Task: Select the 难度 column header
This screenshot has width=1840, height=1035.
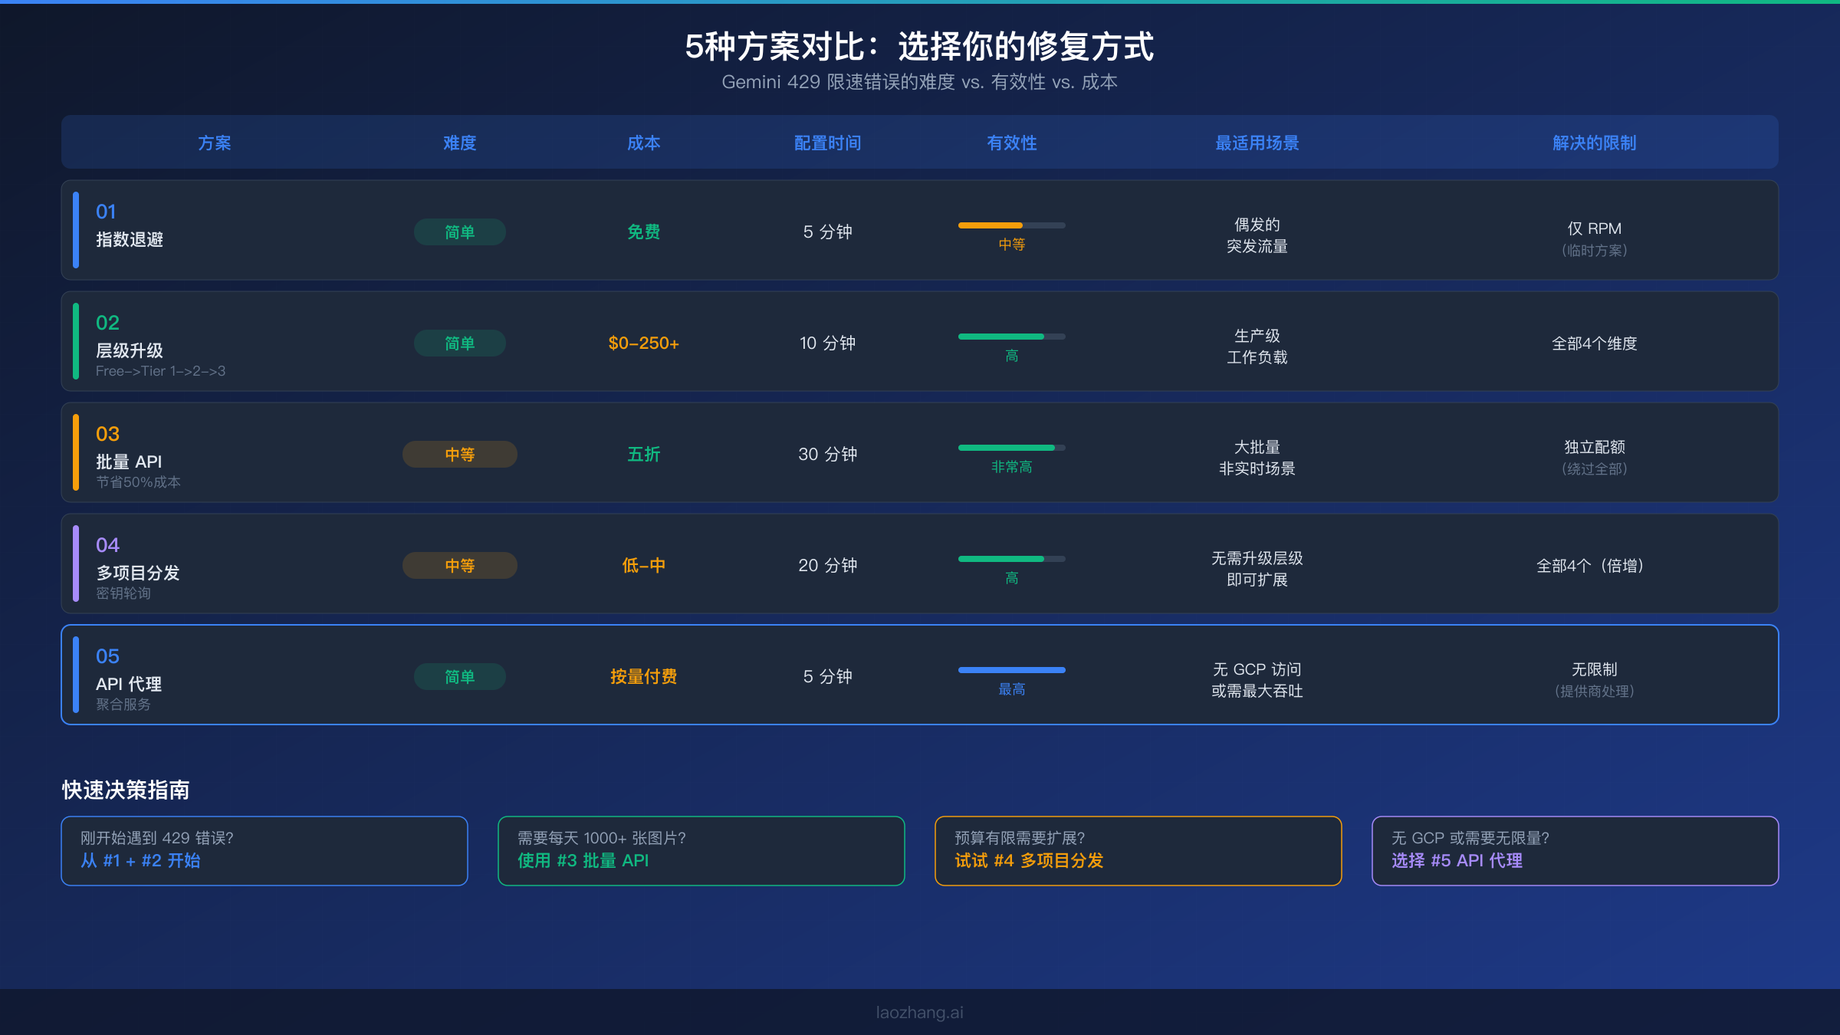Action: 459,143
